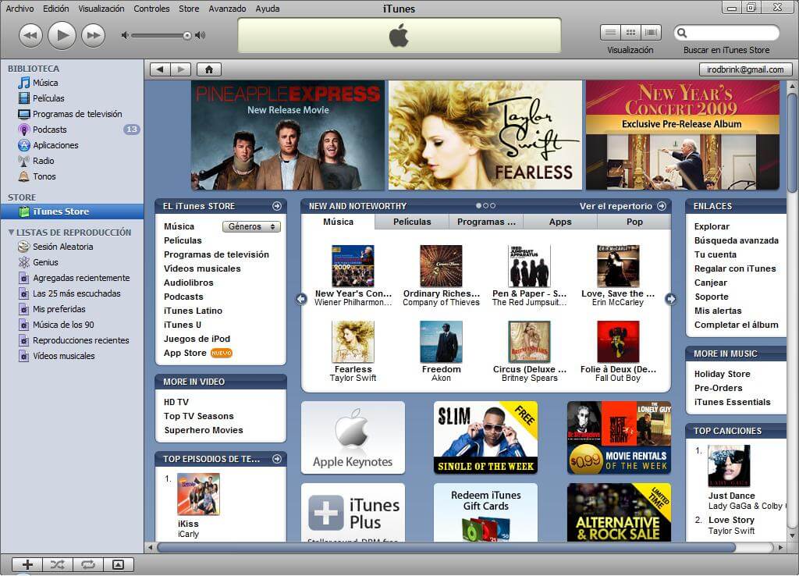Image resolution: width=799 pixels, height=576 pixels.
Task: Open the Archivo menu
Action: (x=20, y=9)
